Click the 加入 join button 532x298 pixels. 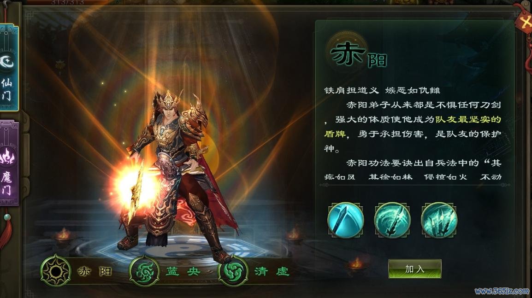click(x=415, y=269)
